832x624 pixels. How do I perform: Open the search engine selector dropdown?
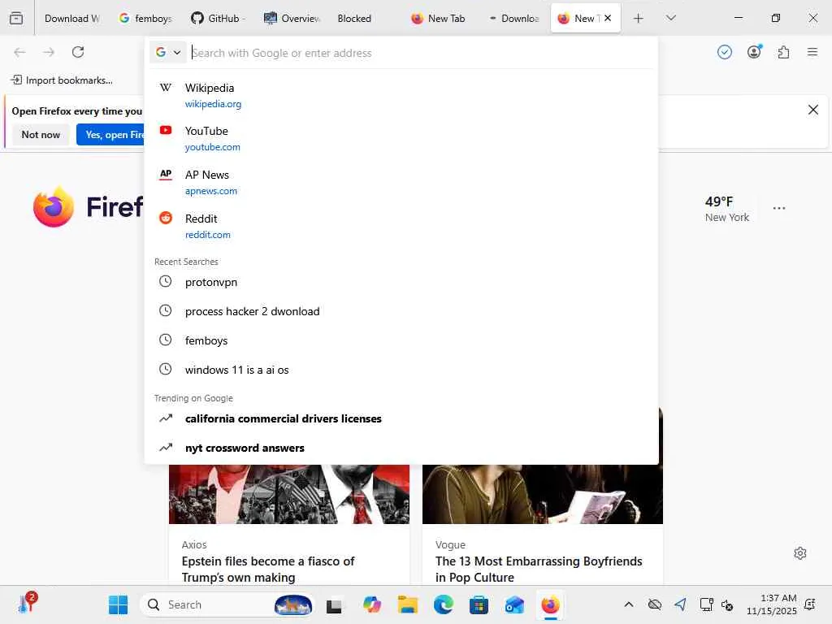[168, 52]
